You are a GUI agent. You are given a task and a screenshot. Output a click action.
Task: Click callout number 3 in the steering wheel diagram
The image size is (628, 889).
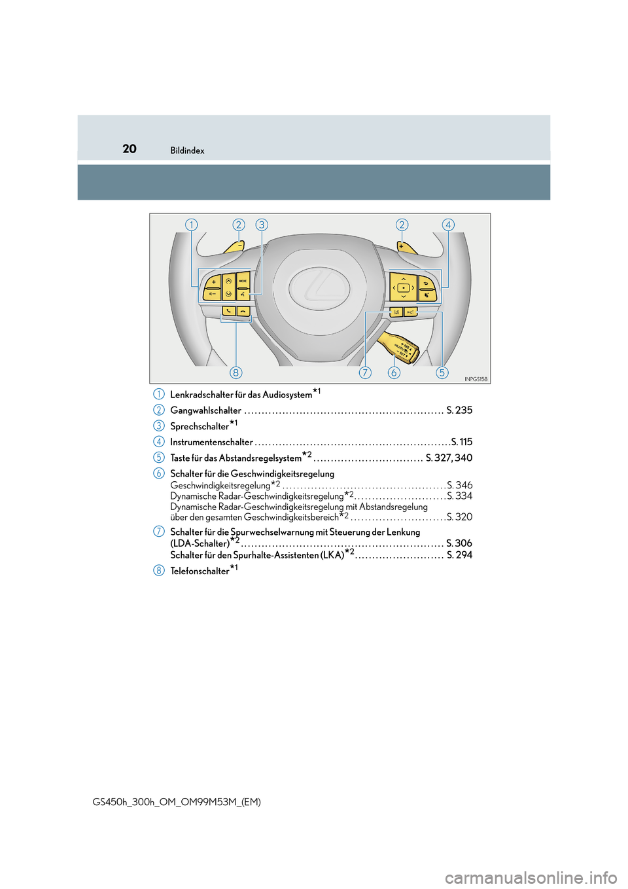point(262,225)
